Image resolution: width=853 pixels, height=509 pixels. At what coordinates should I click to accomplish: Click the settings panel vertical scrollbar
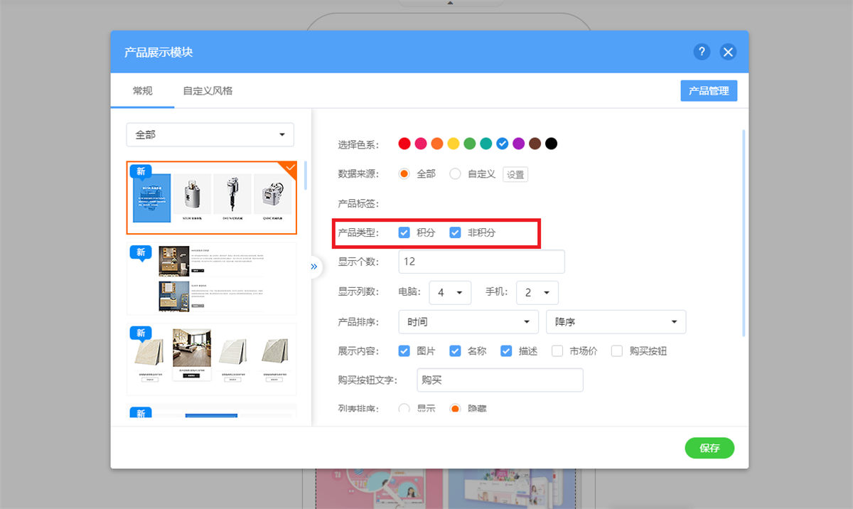(744, 232)
